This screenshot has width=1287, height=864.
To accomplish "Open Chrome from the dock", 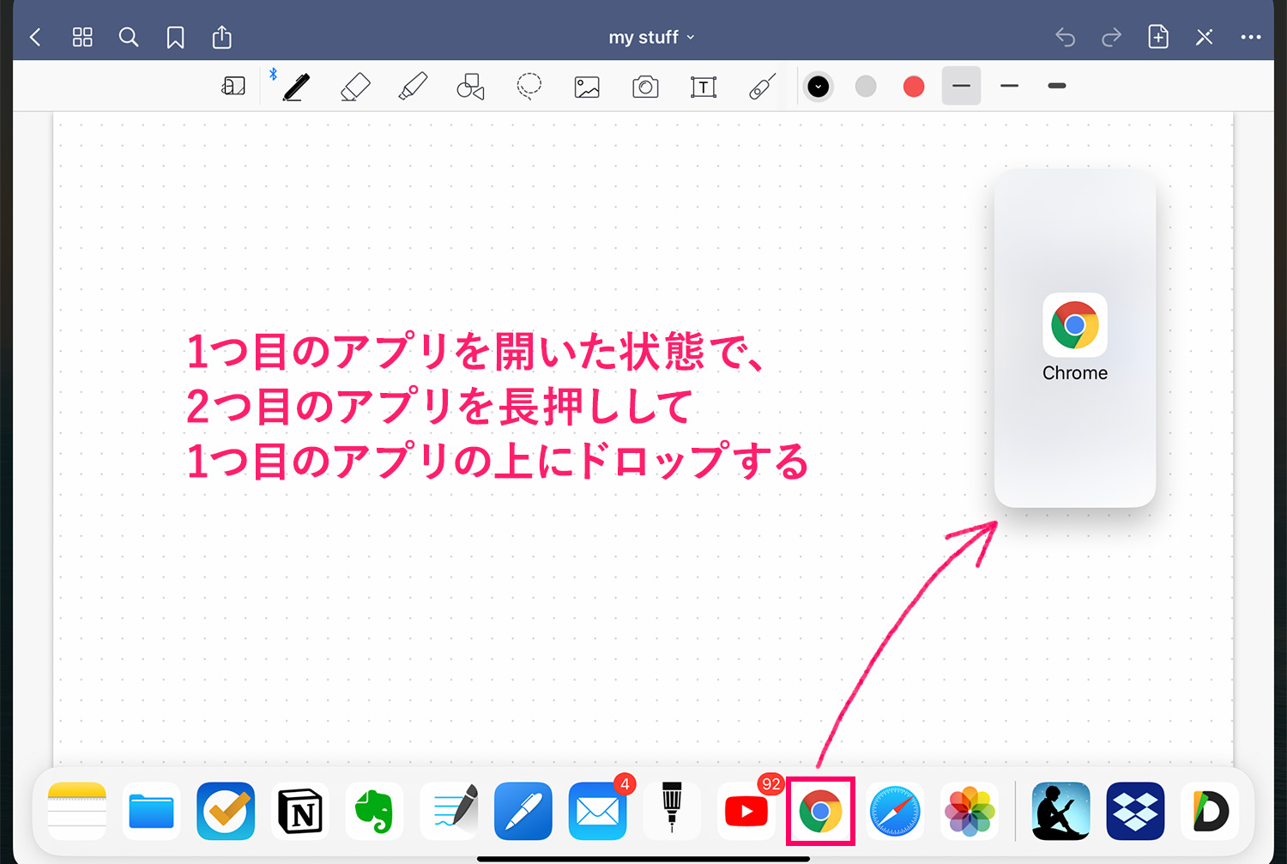I will click(821, 811).
